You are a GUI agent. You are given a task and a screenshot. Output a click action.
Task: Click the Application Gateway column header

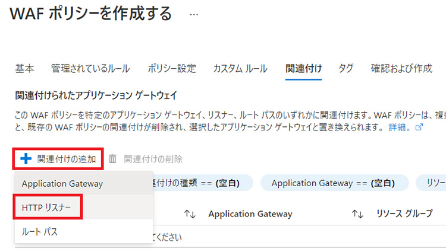click(250, 214)
